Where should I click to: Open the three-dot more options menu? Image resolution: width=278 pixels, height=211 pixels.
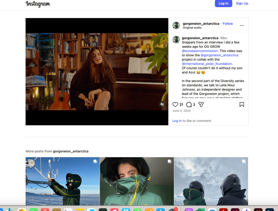pos(242,26)
